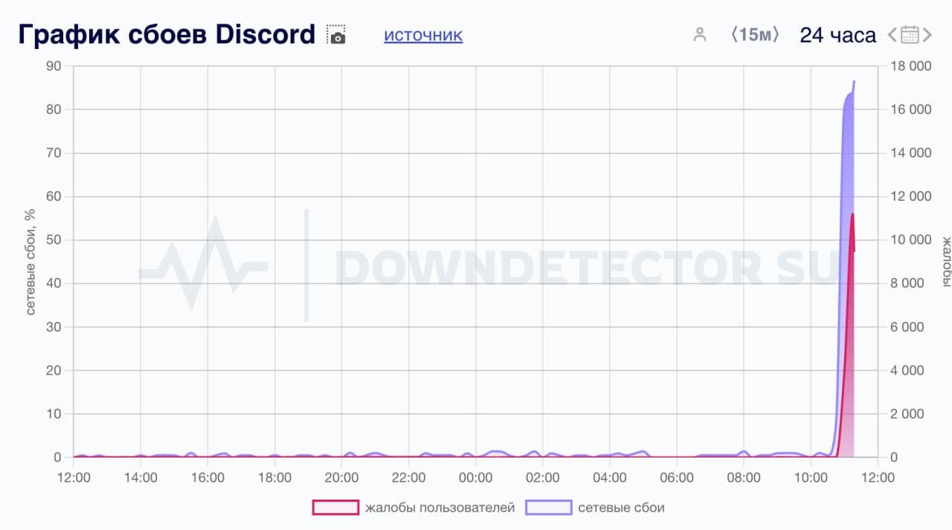Click the График сбоев Discord title
Viewport: 952px width, 530px height.
coord(167,34)
